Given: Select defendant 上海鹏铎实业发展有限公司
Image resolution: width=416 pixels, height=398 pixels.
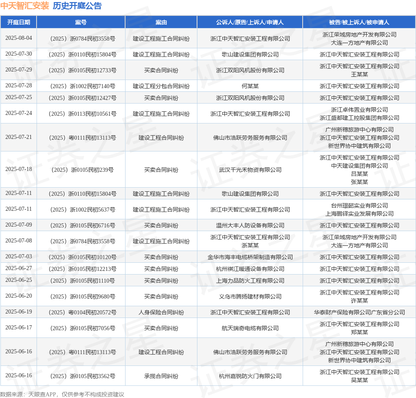Looking at the screenshot, I should [x=359, y=214].
